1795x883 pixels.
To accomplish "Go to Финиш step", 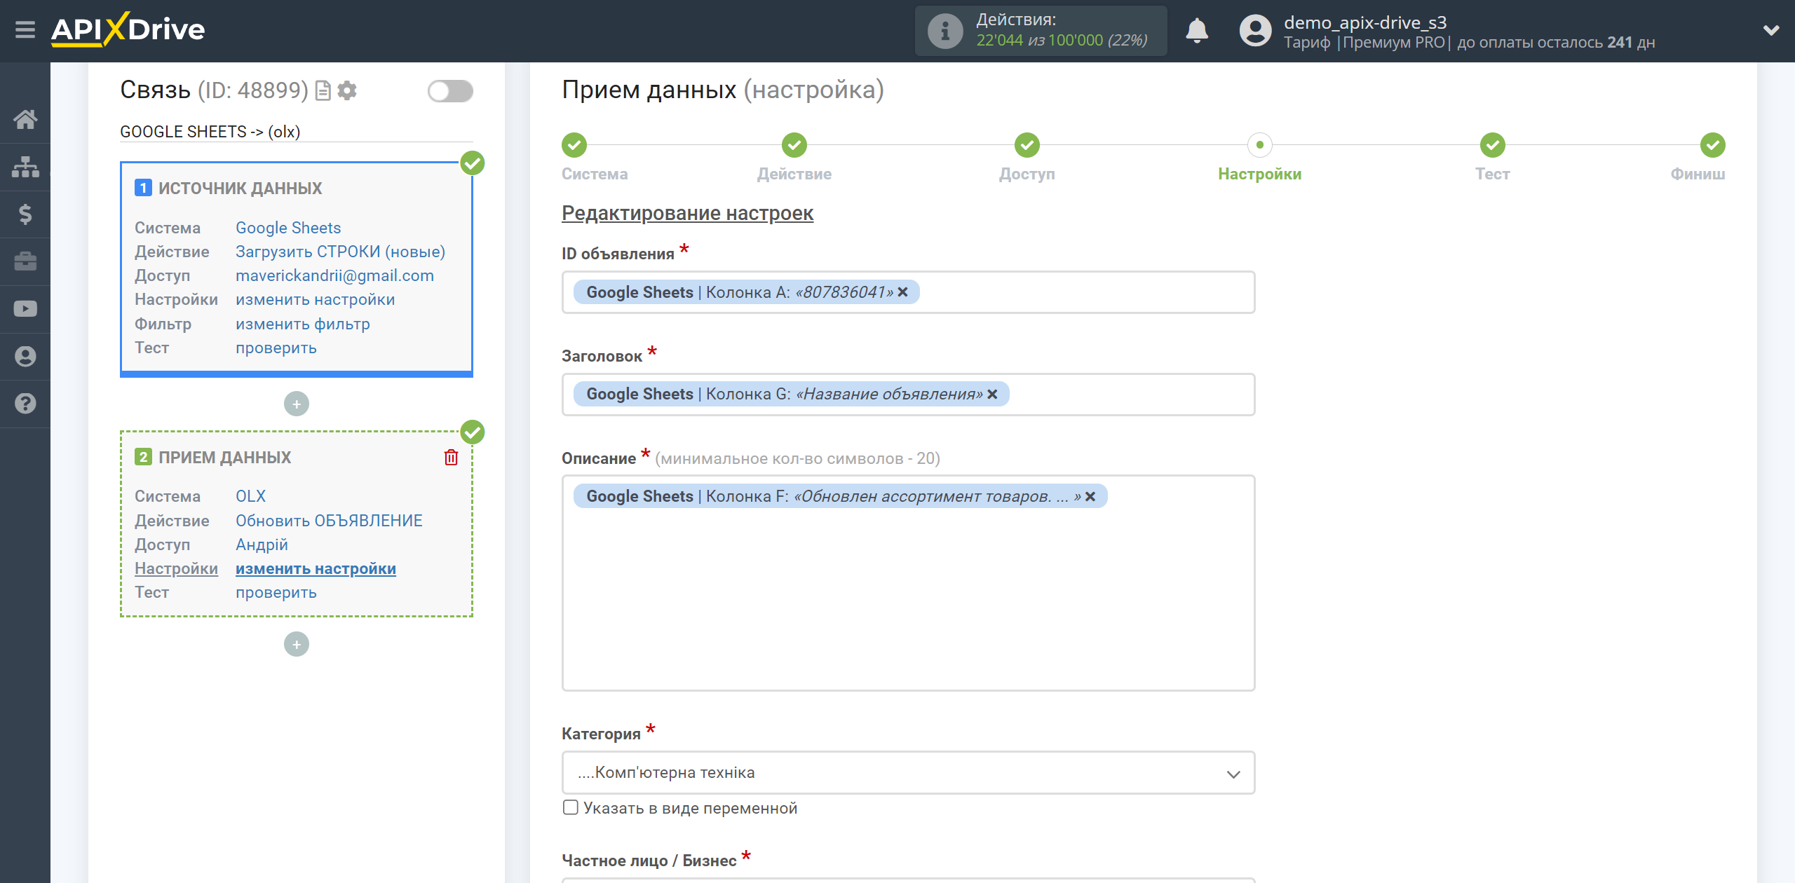I will click(1713, 145).
